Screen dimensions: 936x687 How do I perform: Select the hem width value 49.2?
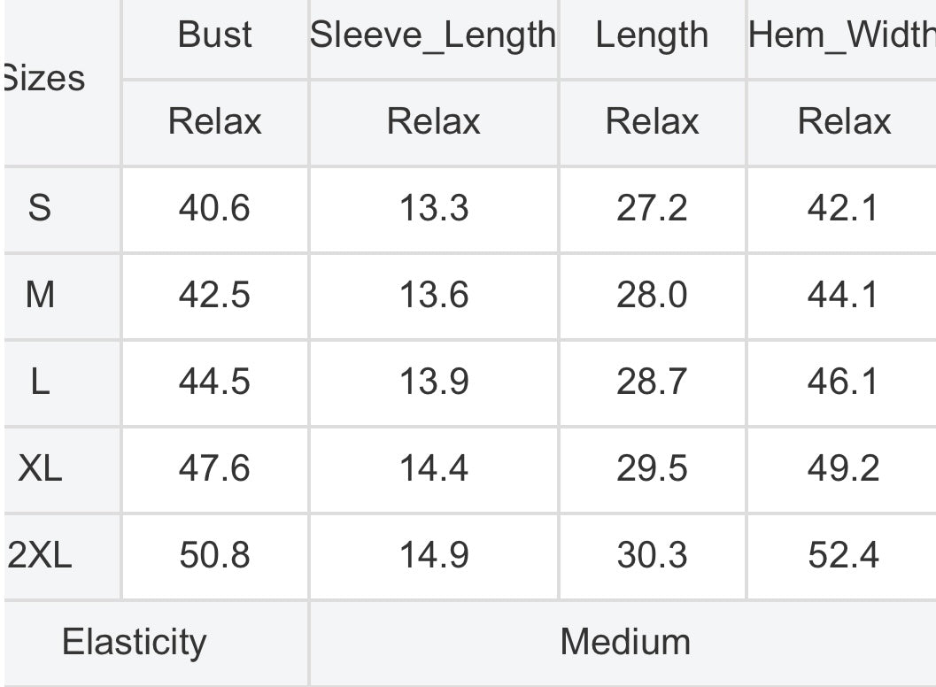[844, 467]
